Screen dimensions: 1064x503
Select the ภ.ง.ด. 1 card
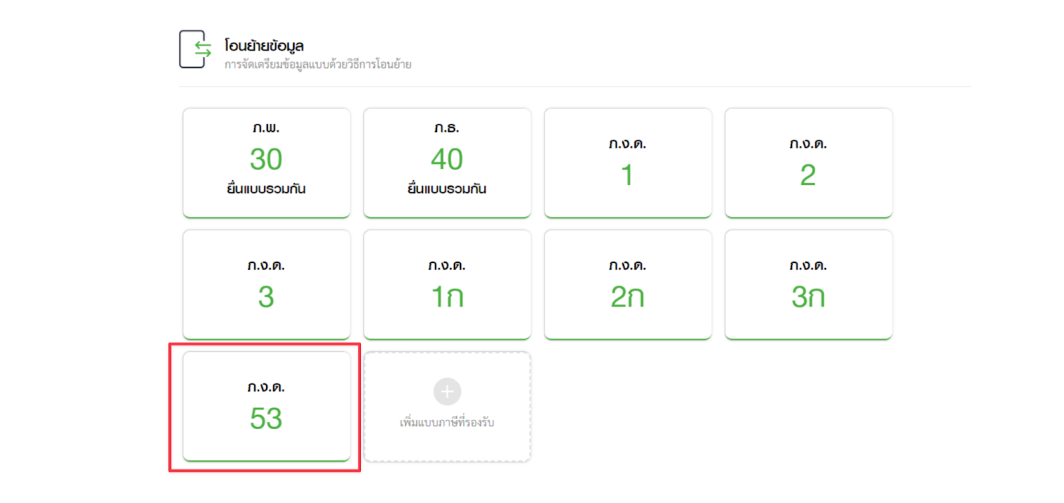(627, 163)
